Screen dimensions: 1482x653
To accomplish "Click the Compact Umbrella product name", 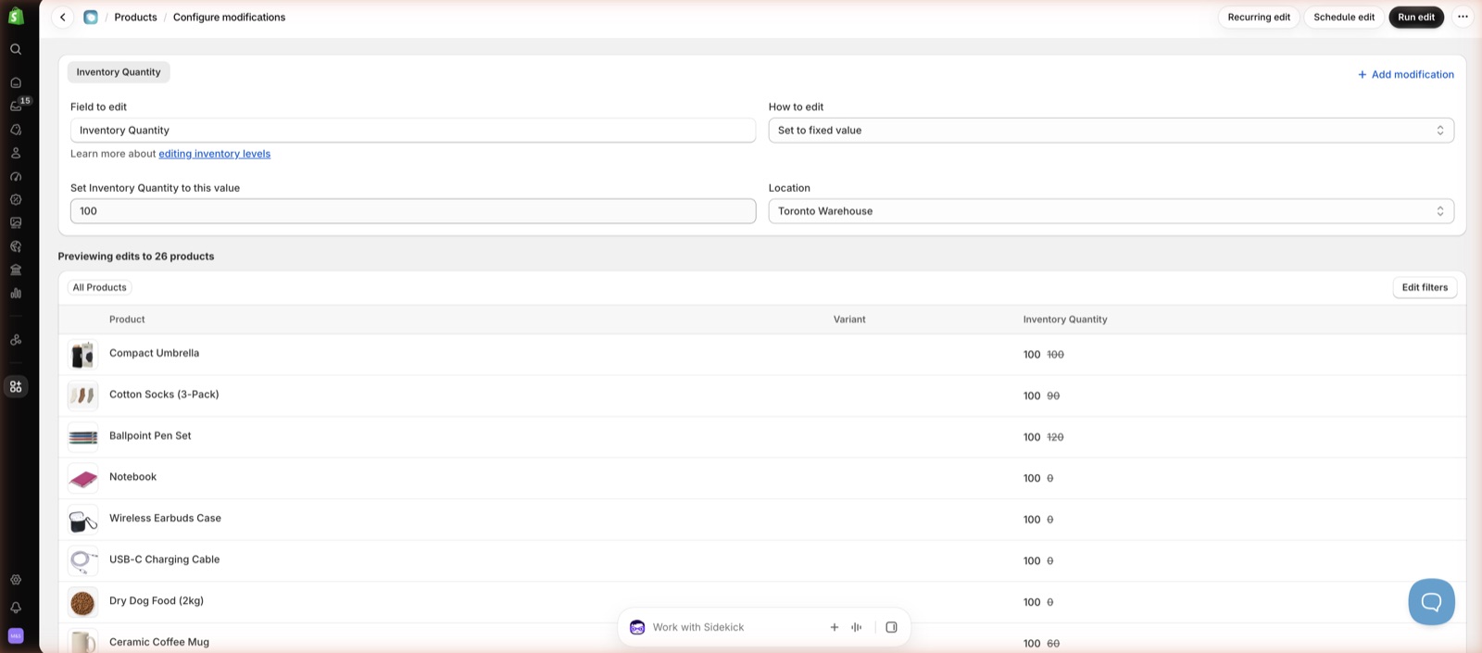I will click(x=154, y=353).
